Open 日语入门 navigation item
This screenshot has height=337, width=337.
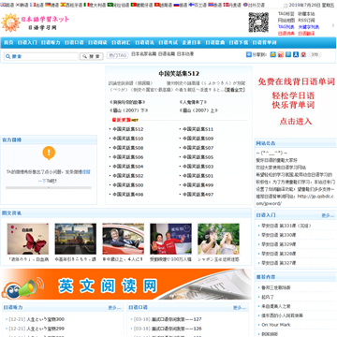tap(27, 42)
